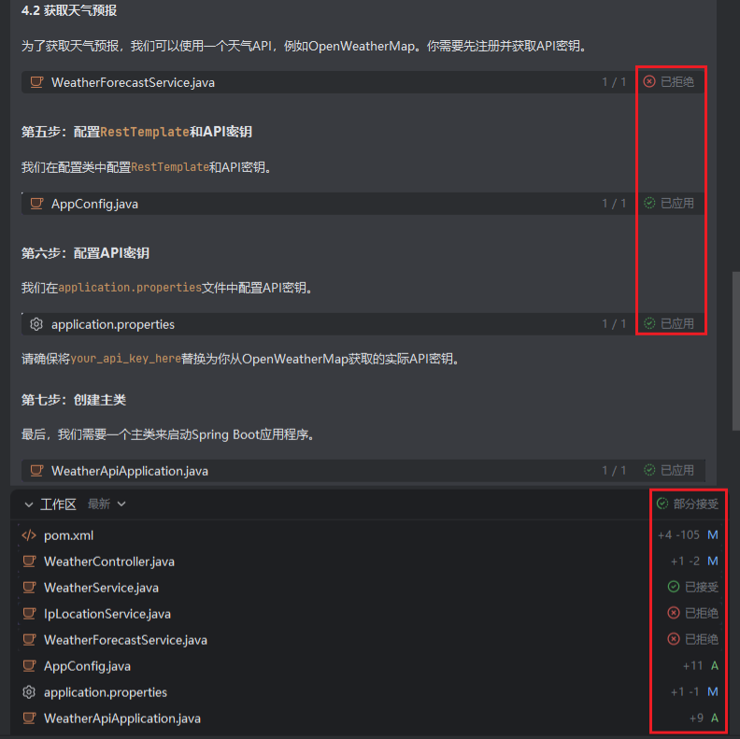Select AppConfig.java in the workspace list
The width and height of the screenshot is (740, 739).
click(87, 666)
